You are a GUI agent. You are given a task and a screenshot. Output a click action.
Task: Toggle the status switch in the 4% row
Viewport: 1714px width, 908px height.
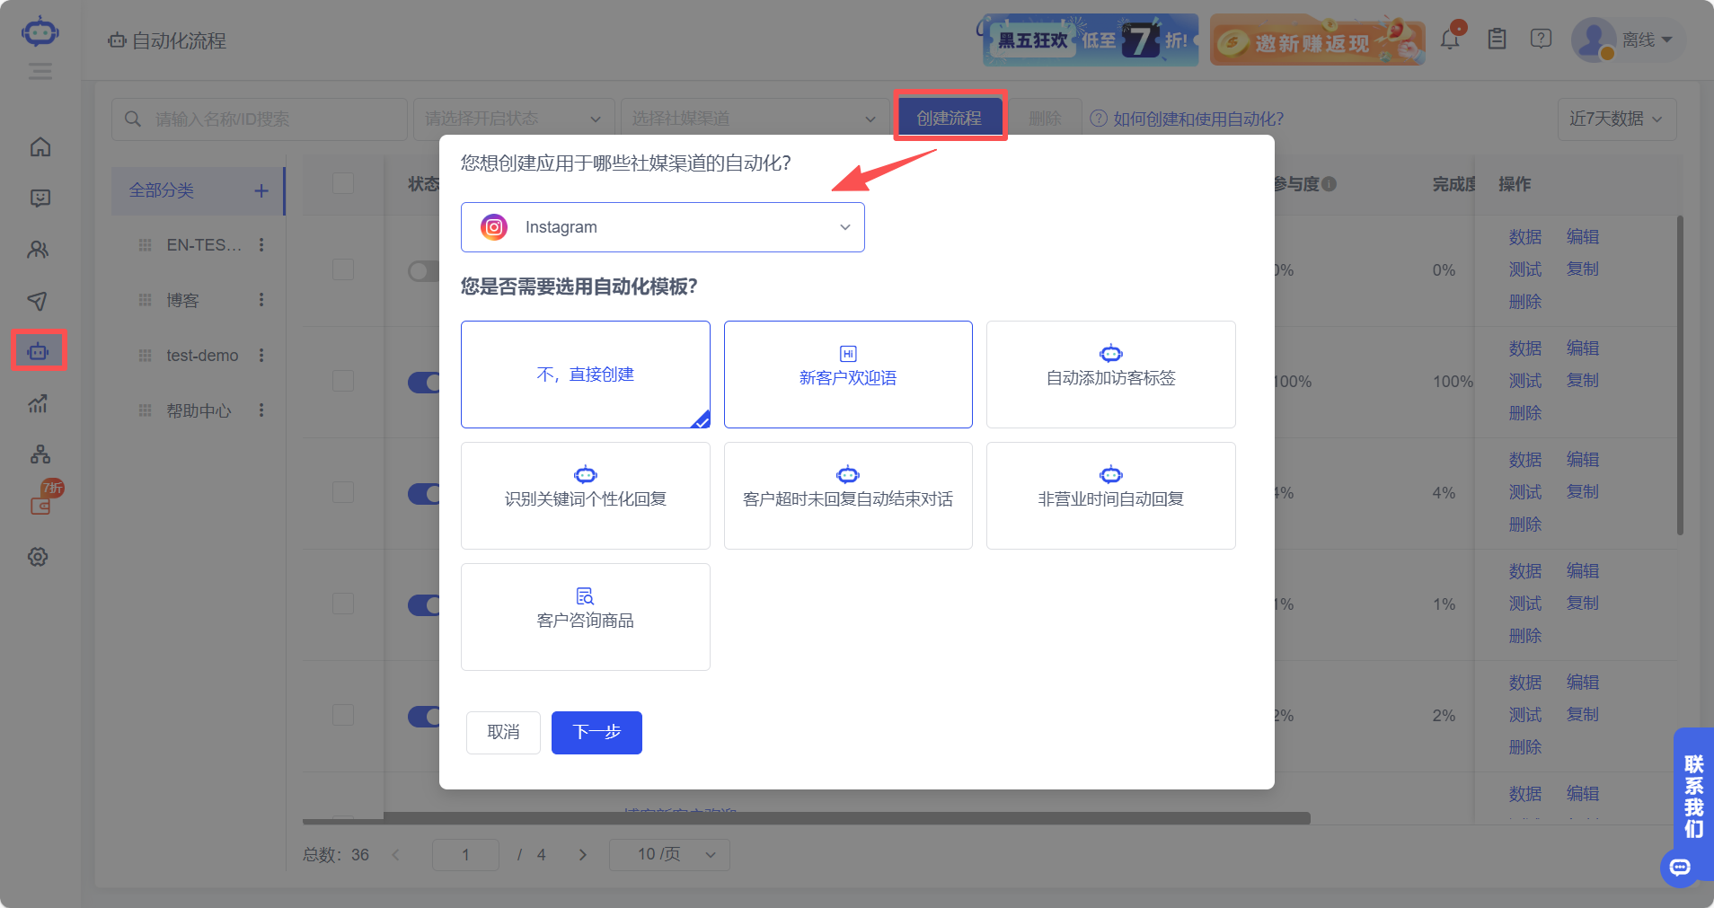click(x=423, y=494)
